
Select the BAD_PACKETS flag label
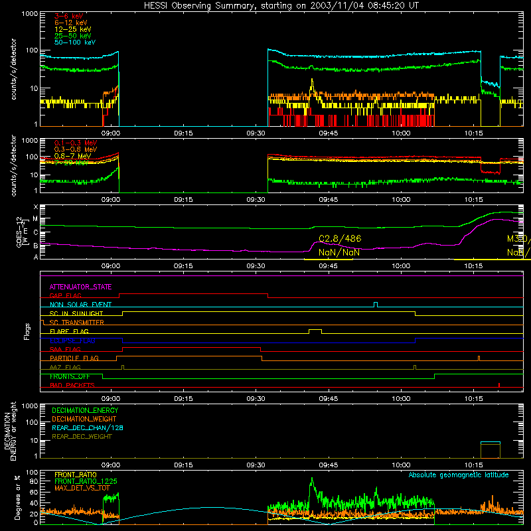point(72,385)
